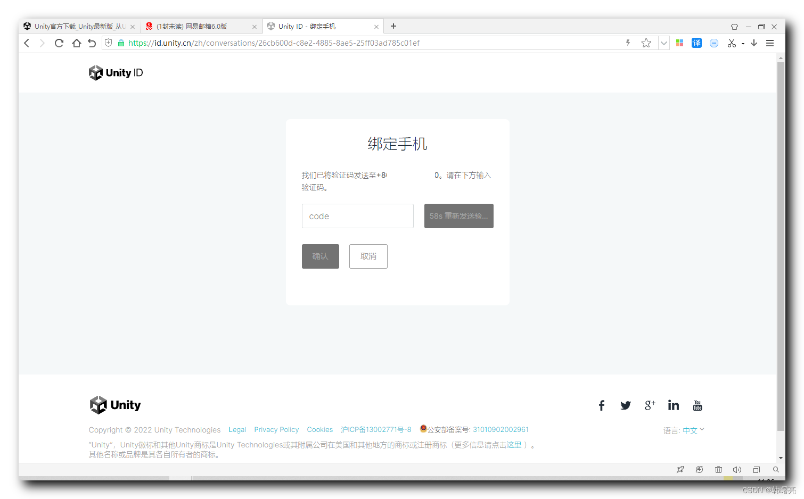Image resolution: width=804 pixels, height=499 pixels.
Task: Open Unity's Facebook page icon
Action: click(602, 405)
